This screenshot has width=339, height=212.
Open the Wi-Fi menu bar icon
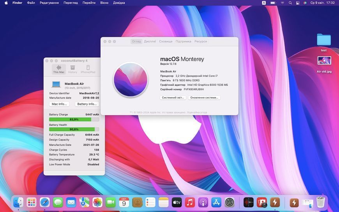tap(282, 3)
